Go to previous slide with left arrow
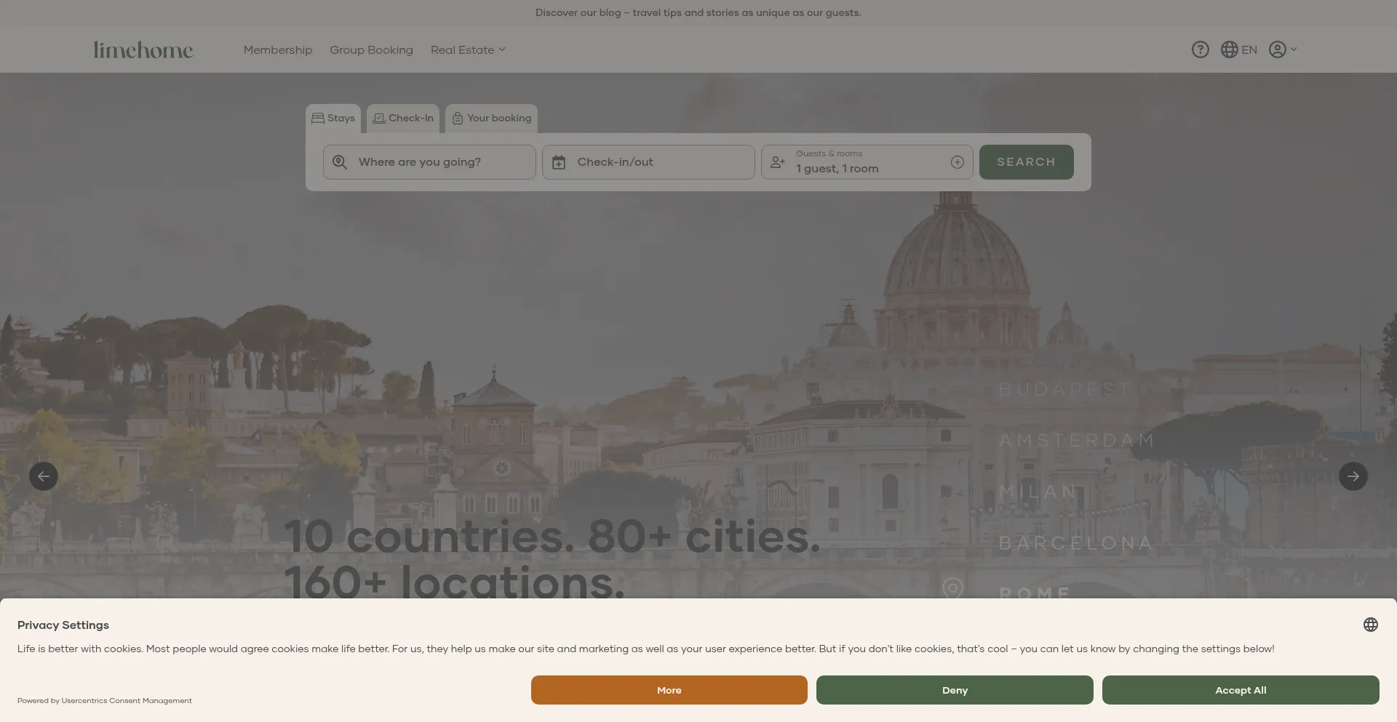 (44, 476)
